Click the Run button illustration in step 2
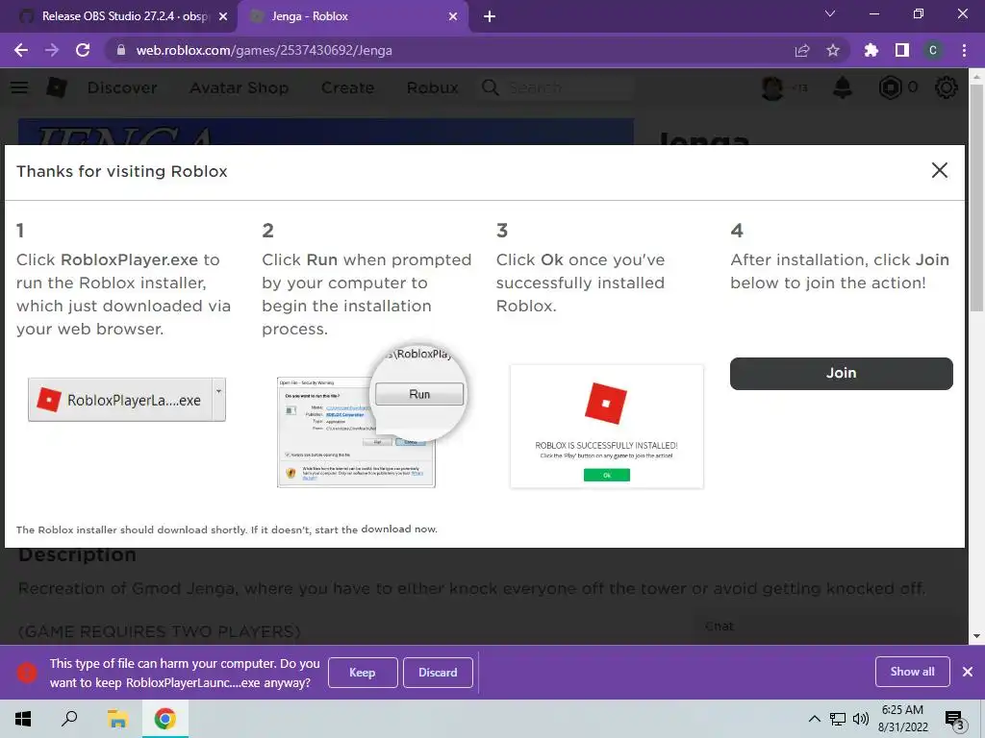Screen dimensions: 985x738 (419, 394)
